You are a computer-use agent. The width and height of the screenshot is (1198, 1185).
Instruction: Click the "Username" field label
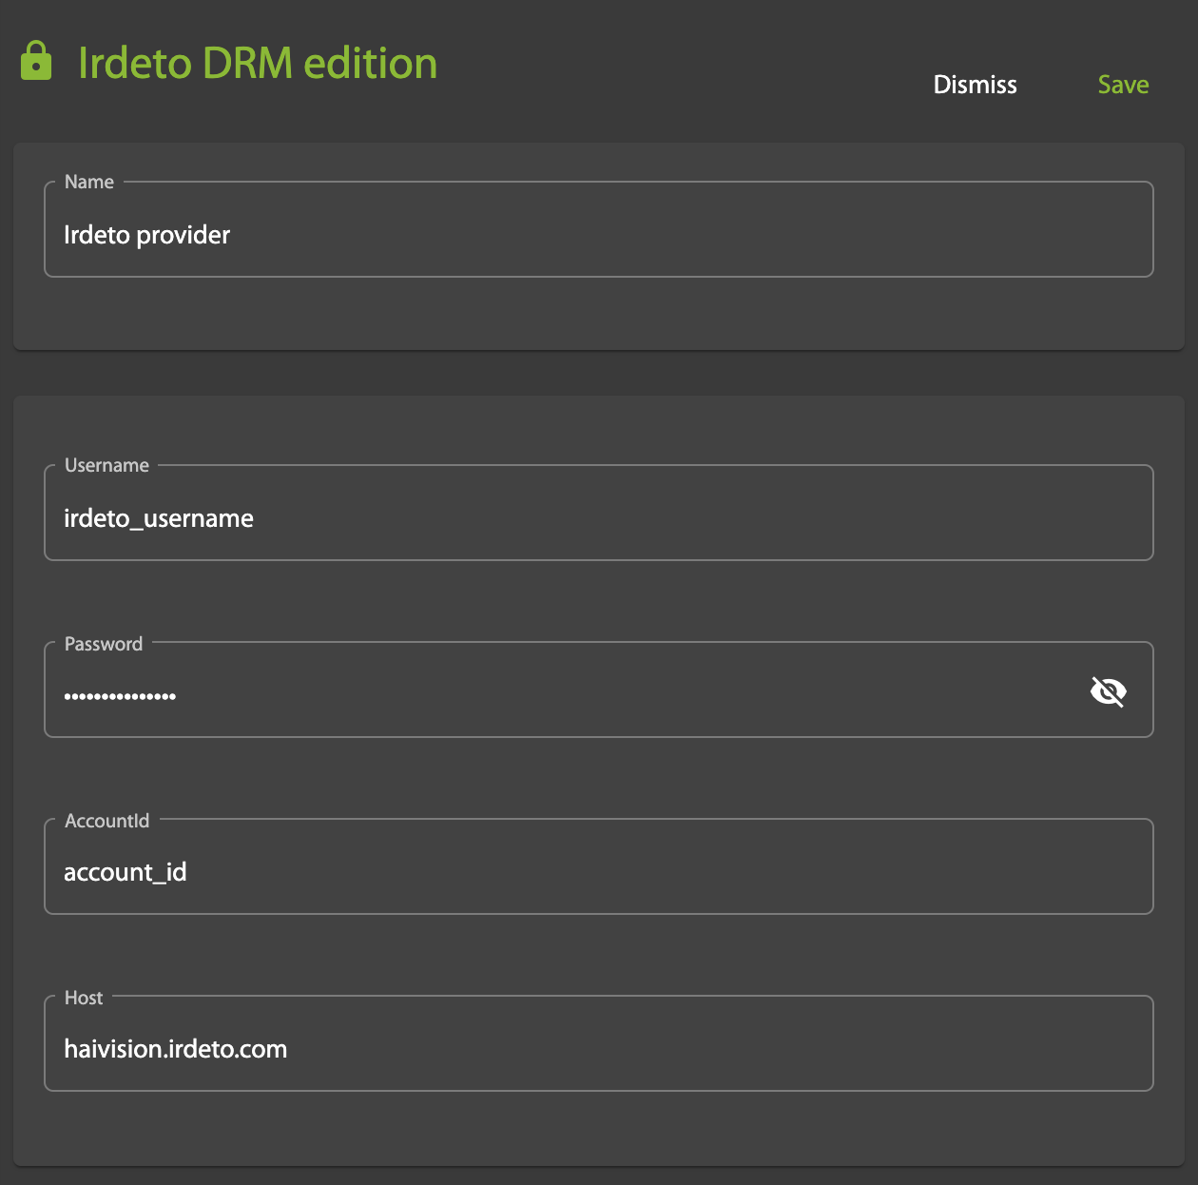[x=106, y=465]
